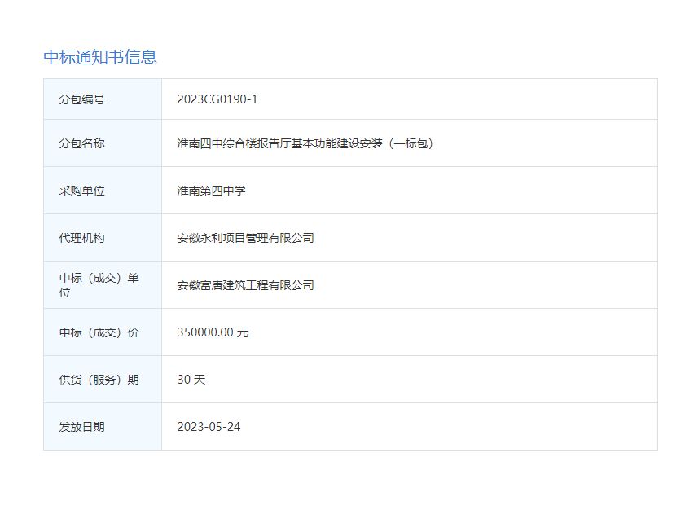Image resolution: width=694 pixels, height=510 pixels.
Task: Click the package name 淮南四中综合楼报告厅基本功能建设安装（一标包）
Action: [x=305, y=143]
